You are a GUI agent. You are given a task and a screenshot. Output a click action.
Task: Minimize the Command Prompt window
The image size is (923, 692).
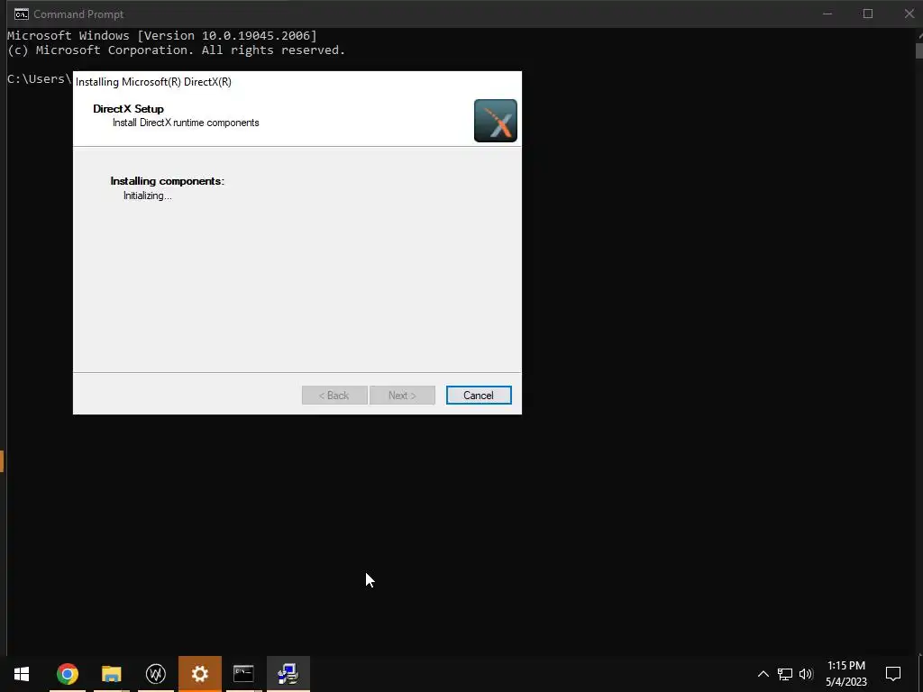[x=827, y=14]
